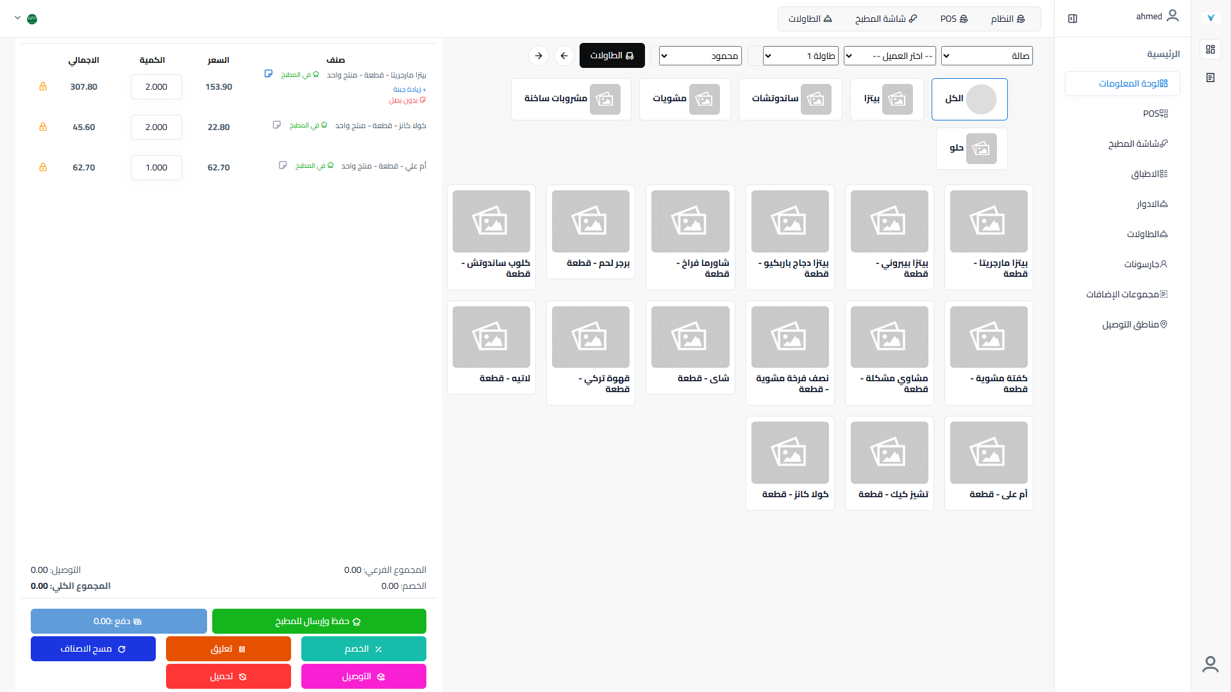Screen dimensions: 1231x692
Task: Open the اختر العميل customer dropdown
Action: click(890, 56)
